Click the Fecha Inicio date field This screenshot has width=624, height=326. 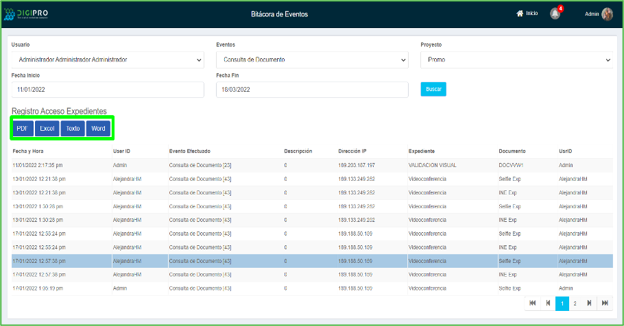[x=108, y=90]
